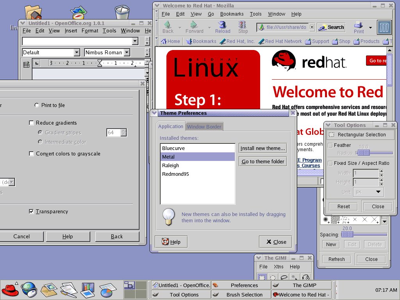Open the Xtns menu in The GIMP

click(279, 266)
